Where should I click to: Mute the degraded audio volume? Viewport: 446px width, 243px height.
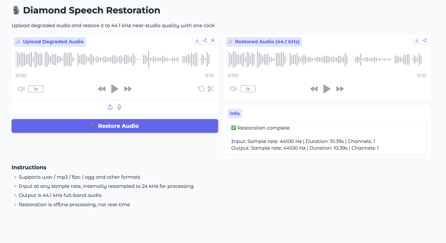[21, 89]
